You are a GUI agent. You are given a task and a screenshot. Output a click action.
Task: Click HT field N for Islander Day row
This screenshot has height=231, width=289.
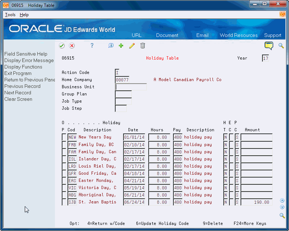pyautogui.click(x=225, y=159)
